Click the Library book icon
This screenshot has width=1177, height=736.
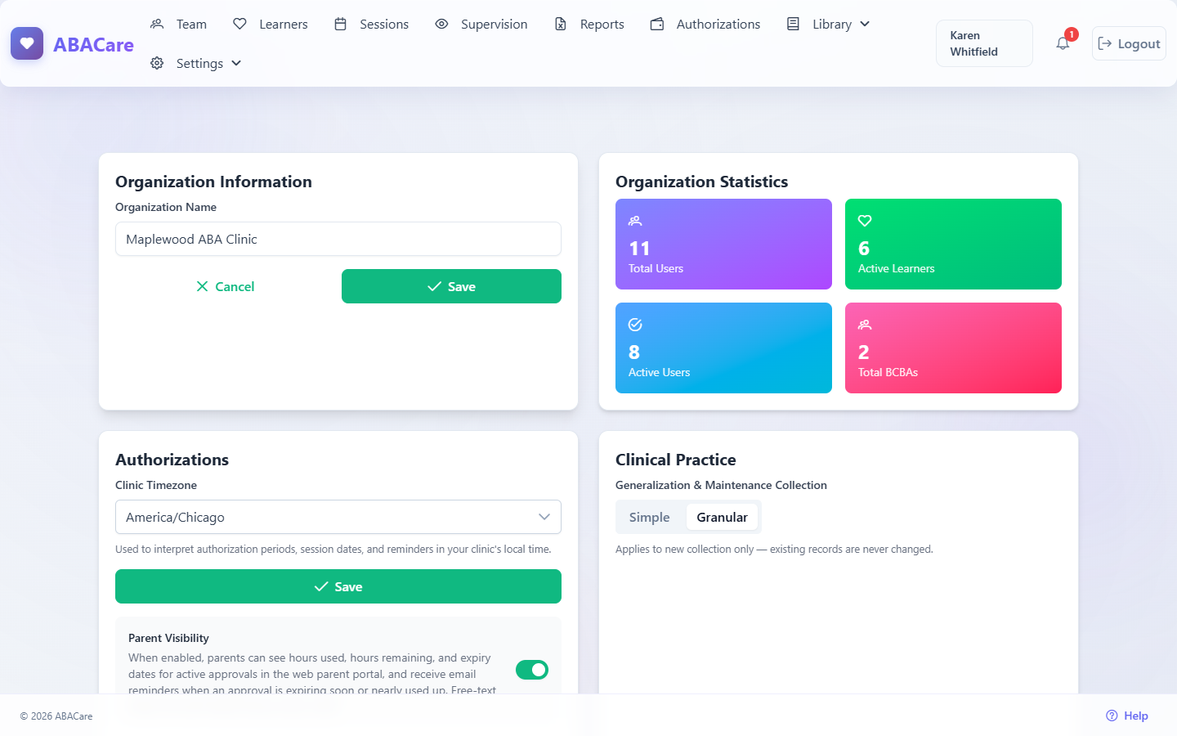(793, 24)
